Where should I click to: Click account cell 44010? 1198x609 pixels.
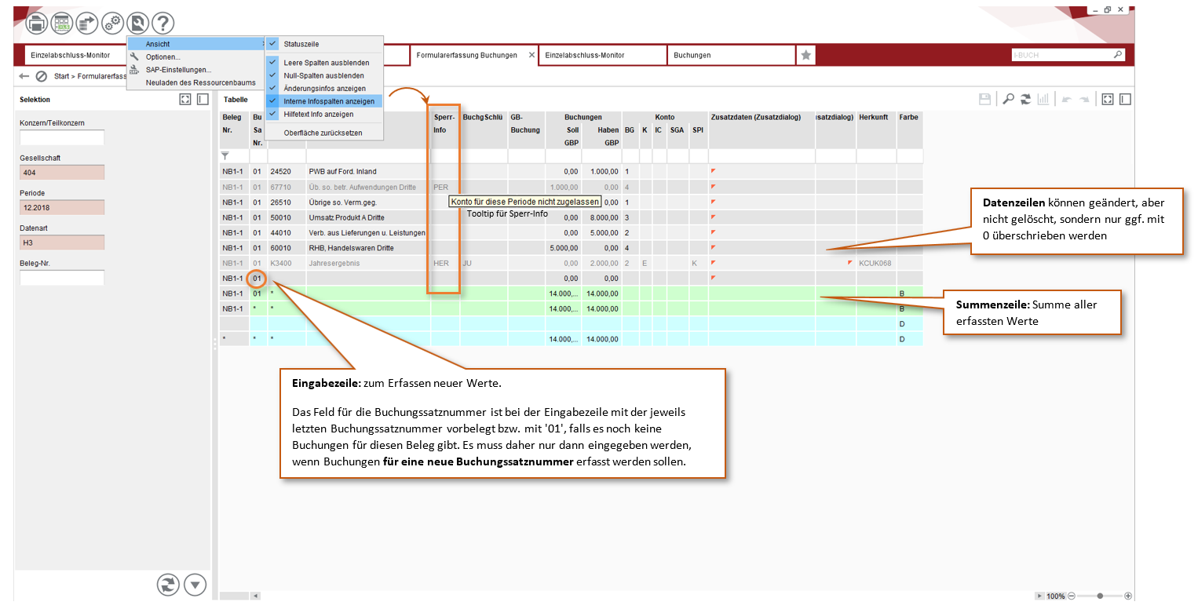[287, 232]
